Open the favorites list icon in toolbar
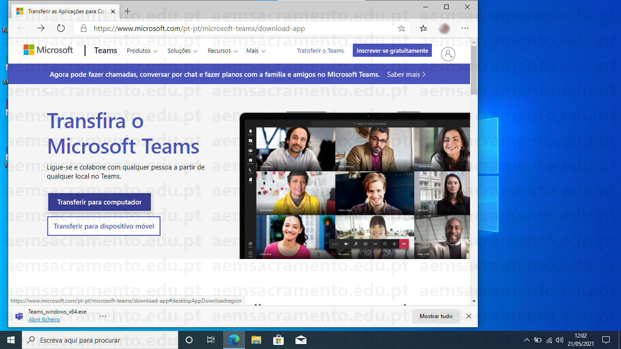The image size is (621, 349). click(423, 28)
